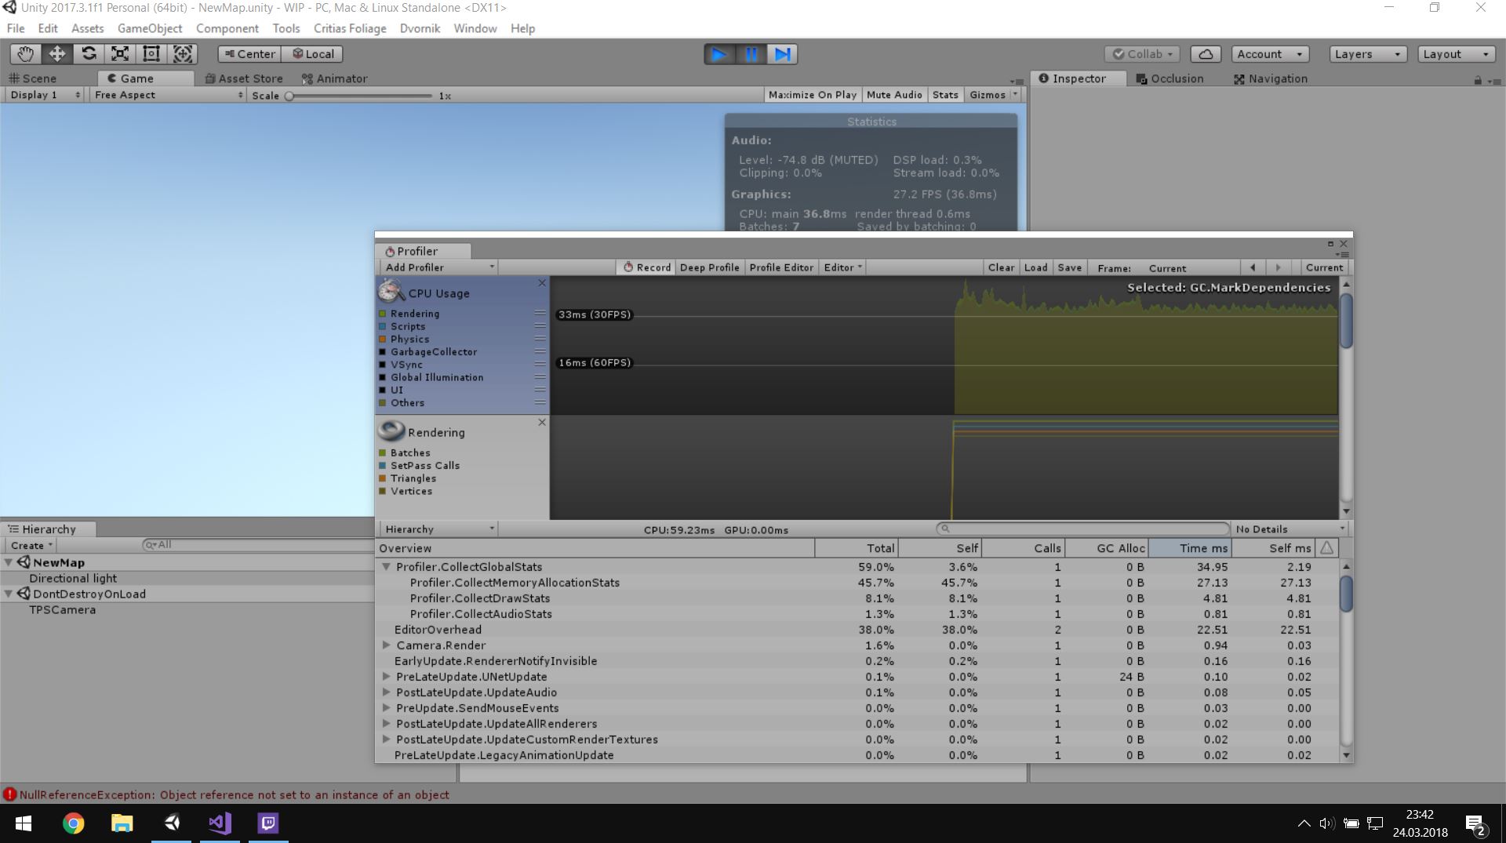Screen dimensions: 1506x843
Task: Select the Rotate tool
Action: [88, 53]
